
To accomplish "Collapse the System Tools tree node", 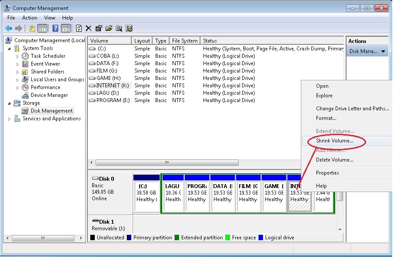I will click(9, 49).
